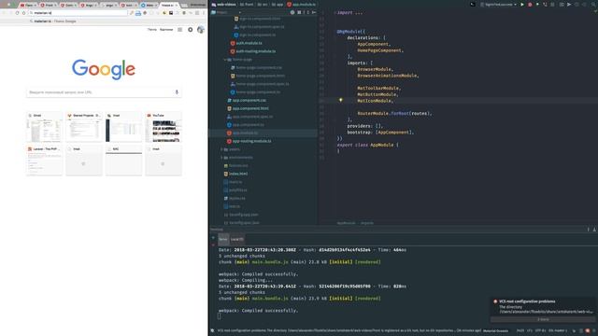Click the src breadcrumb in the navigation bar
Viewport: 598px width, 336px height.
pos(263,4)
